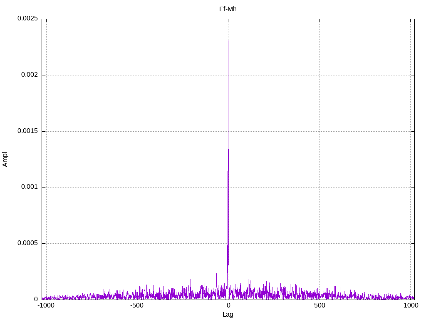Click the 0.0005 y-axis tick label
Viewport: 426px width, 320px height.
coord(27,243)
